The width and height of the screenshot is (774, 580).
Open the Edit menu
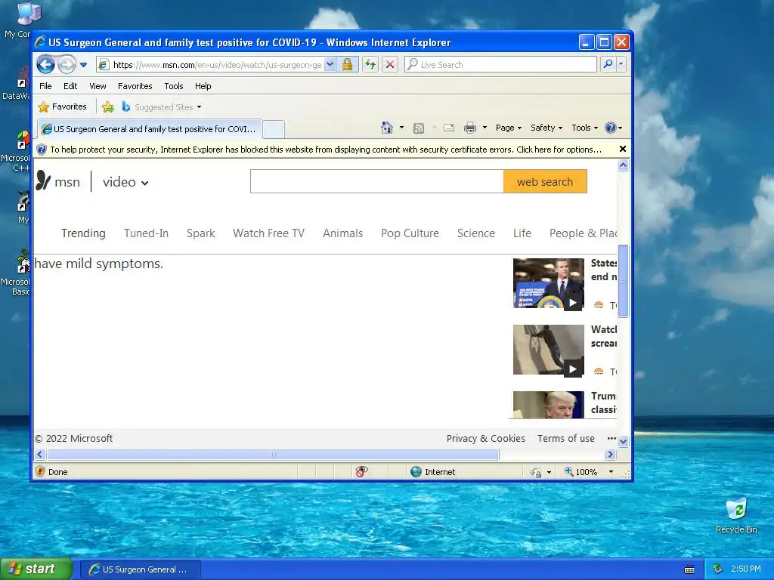70,86
